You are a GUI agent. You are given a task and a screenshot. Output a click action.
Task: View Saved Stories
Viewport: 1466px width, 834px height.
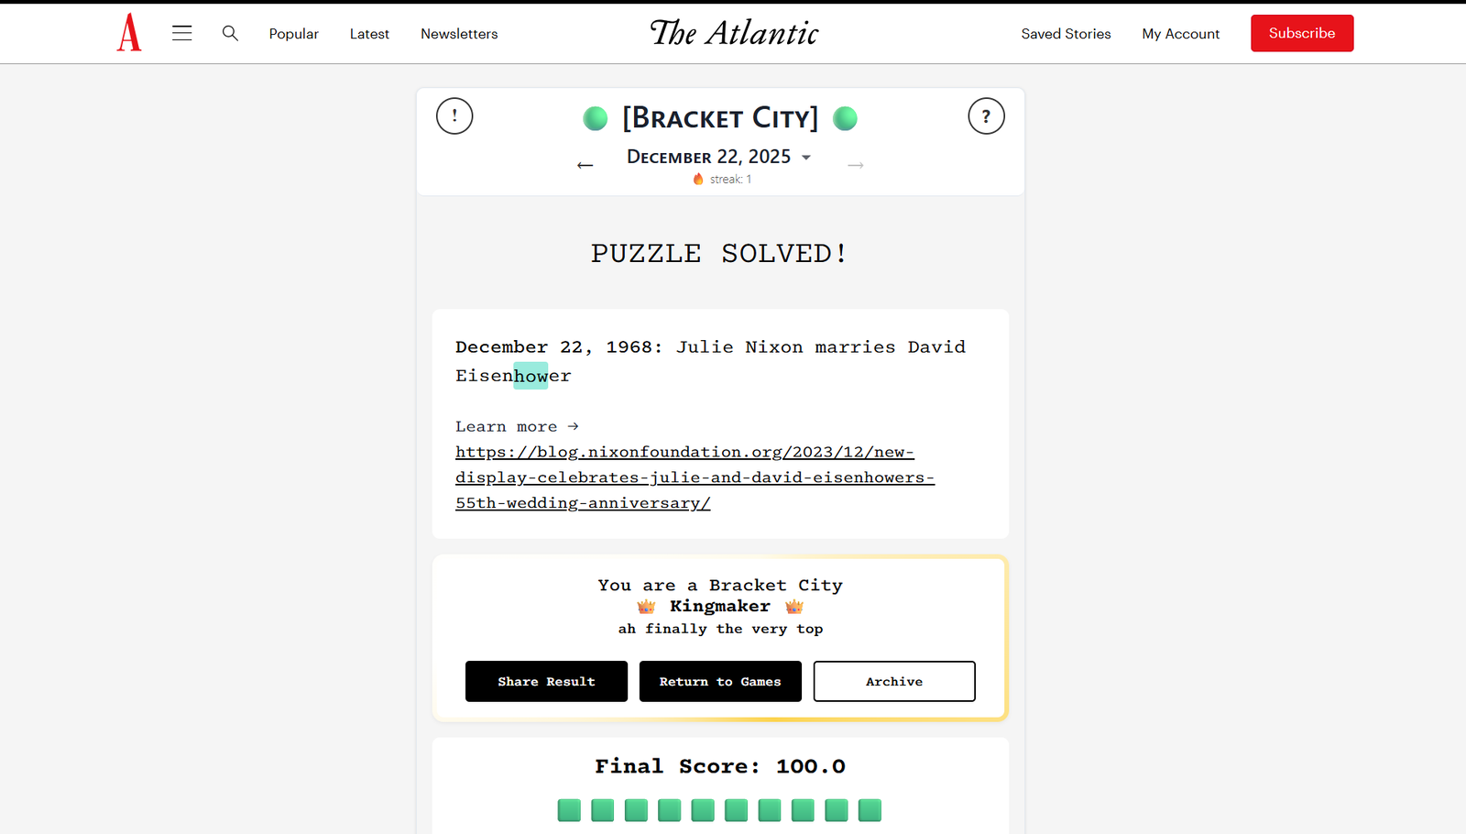1066,34
